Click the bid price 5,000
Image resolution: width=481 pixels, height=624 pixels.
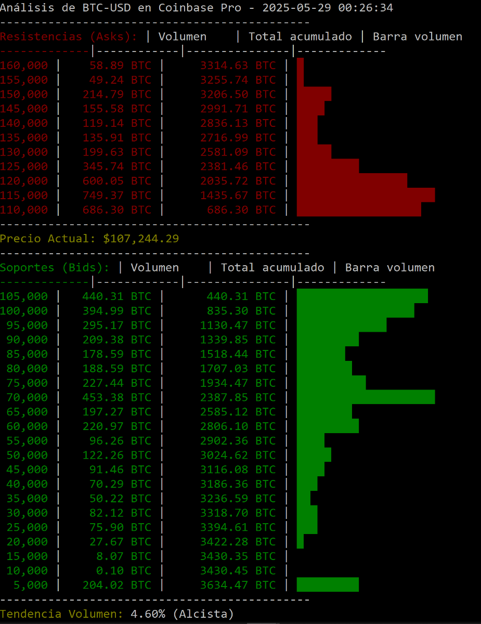tap(31, 585)
